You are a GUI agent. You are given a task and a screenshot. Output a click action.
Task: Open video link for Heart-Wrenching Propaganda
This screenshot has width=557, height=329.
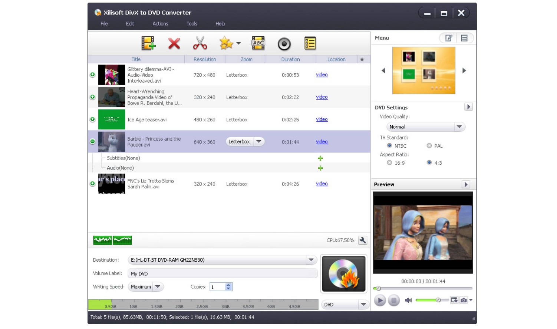[x=322, y=97]
